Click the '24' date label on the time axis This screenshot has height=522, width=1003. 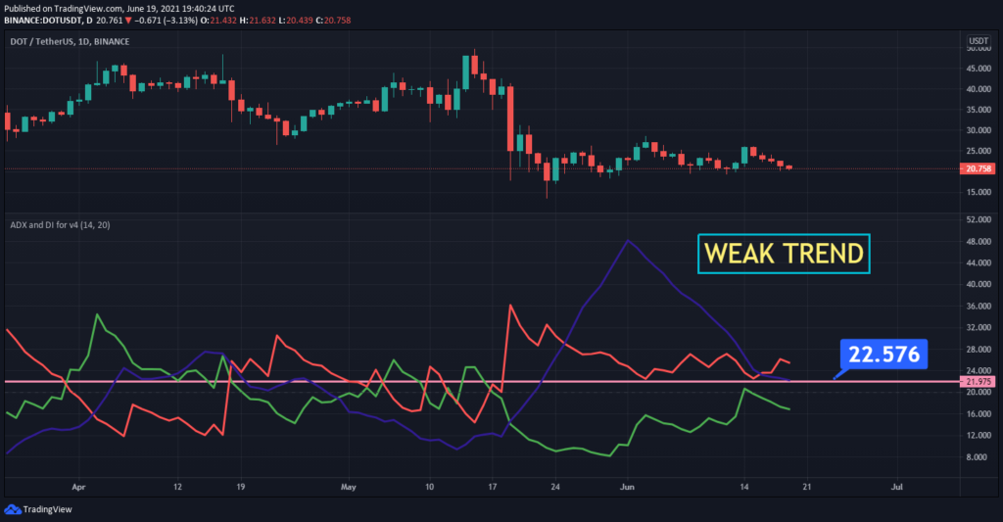click(x=555, y=487)
